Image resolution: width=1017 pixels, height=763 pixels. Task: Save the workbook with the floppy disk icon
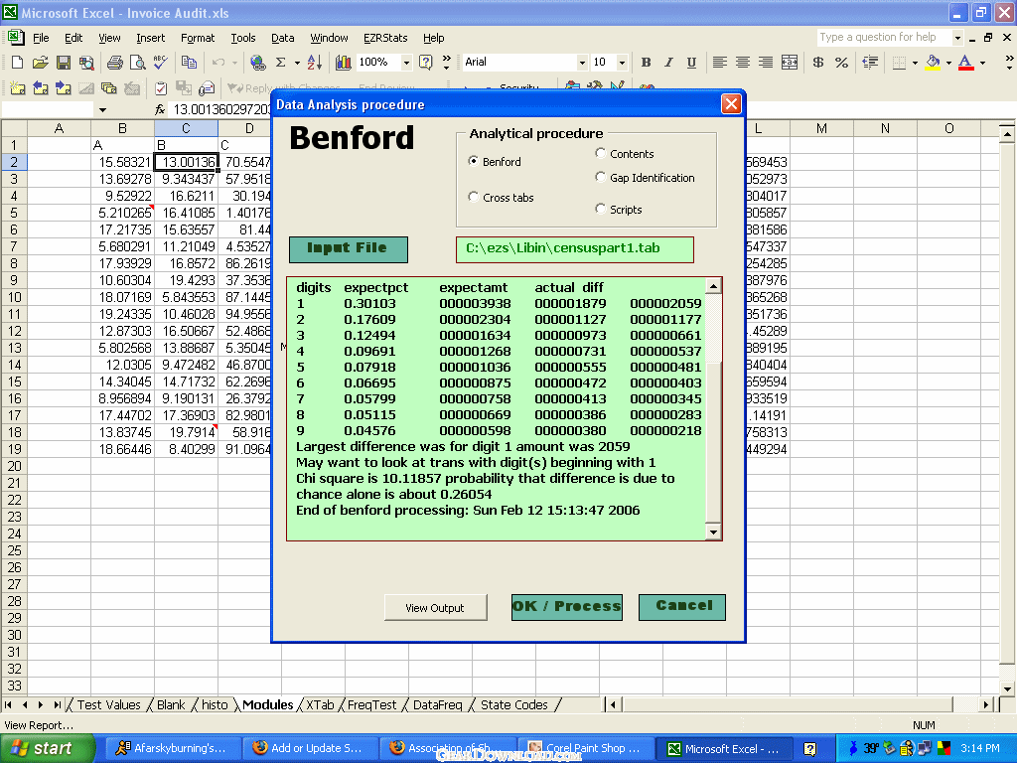pyautogui.click(x=63, y=63)
